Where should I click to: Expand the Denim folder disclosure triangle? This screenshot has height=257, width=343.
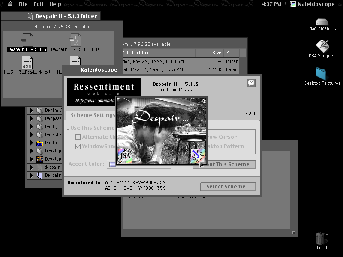[x=32, y=110]
